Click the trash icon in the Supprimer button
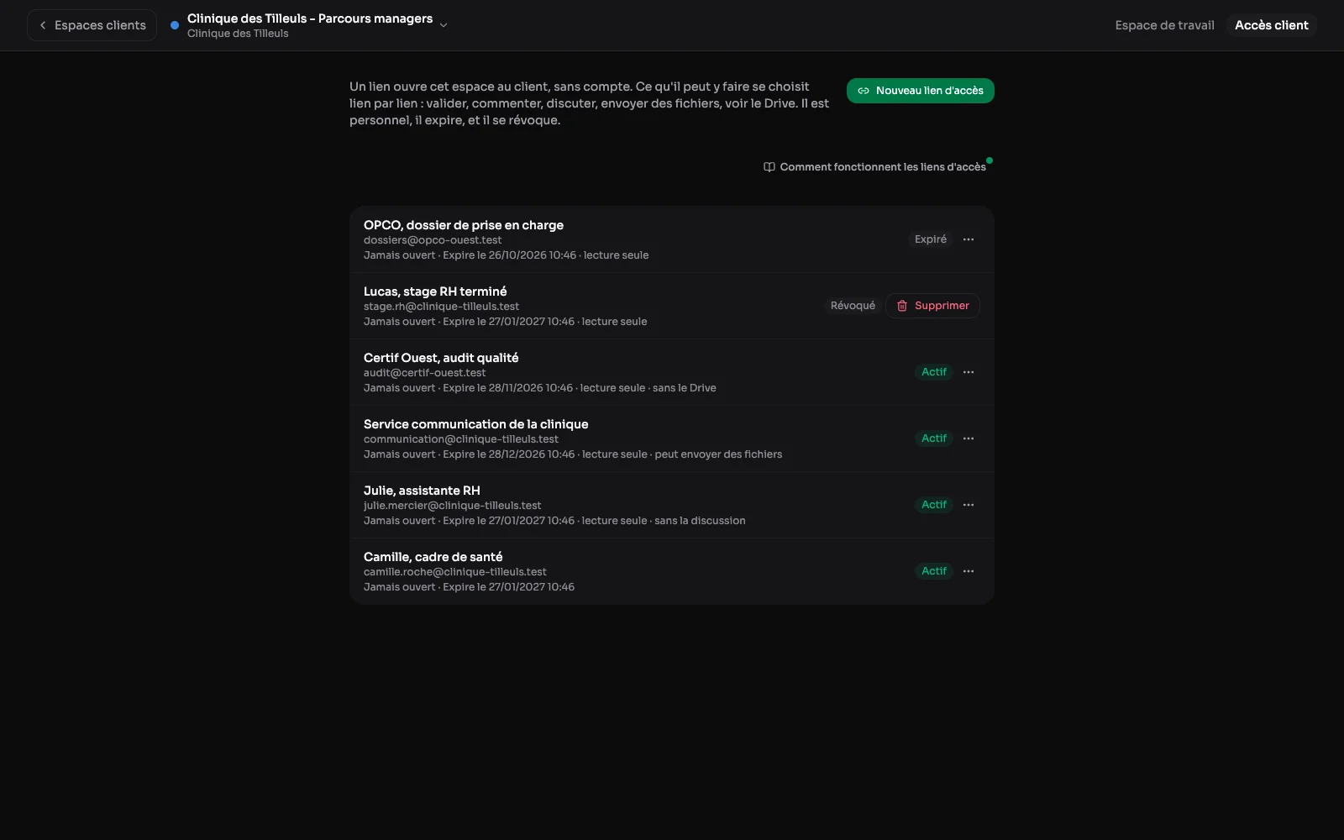This screenshot has width=1344, height=840. pyautogui.click(x=902, y=306)
